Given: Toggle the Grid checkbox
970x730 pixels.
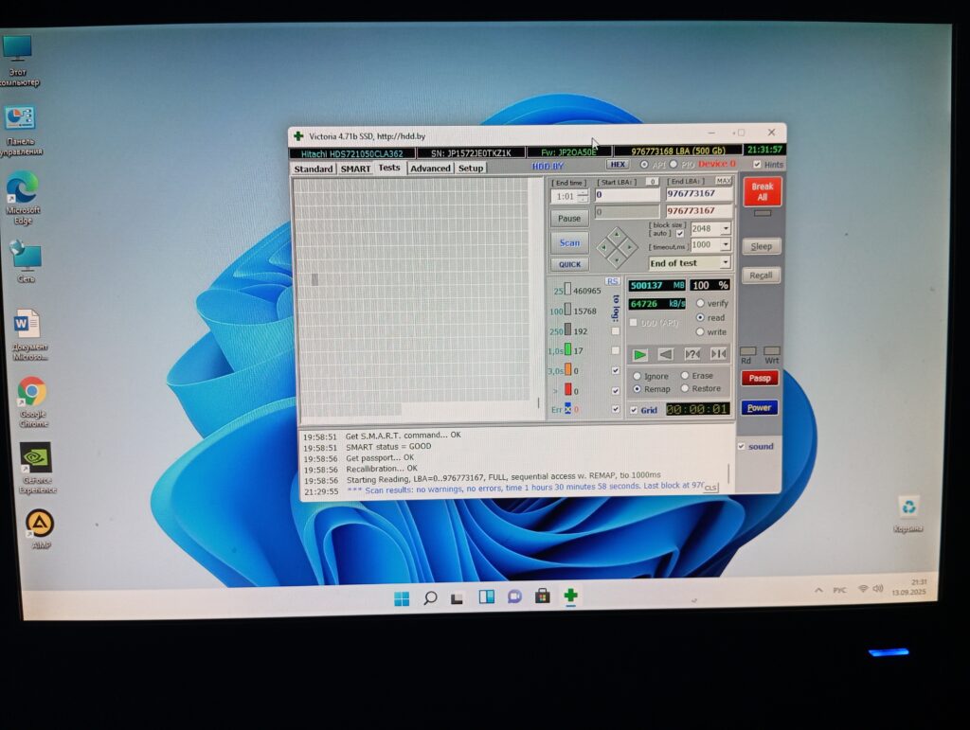Looking at the screenshot, I should [634, 410].
